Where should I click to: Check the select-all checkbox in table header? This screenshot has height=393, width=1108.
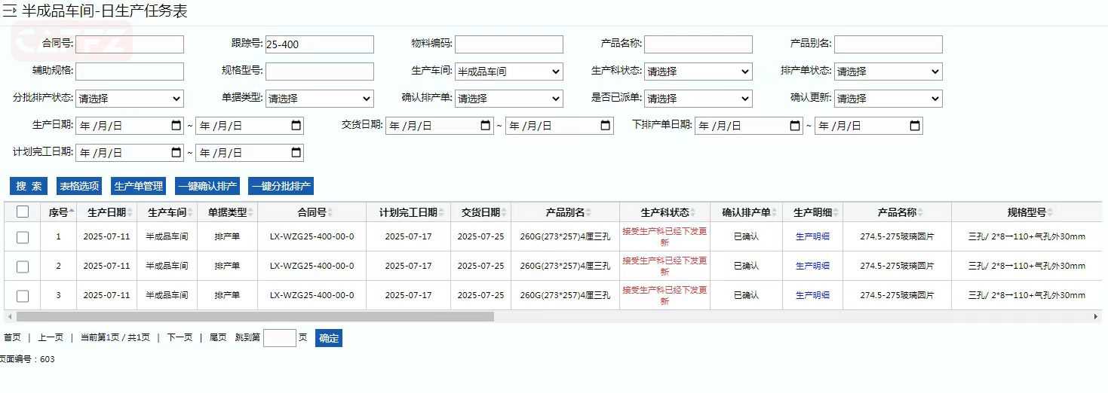point(23,212)
